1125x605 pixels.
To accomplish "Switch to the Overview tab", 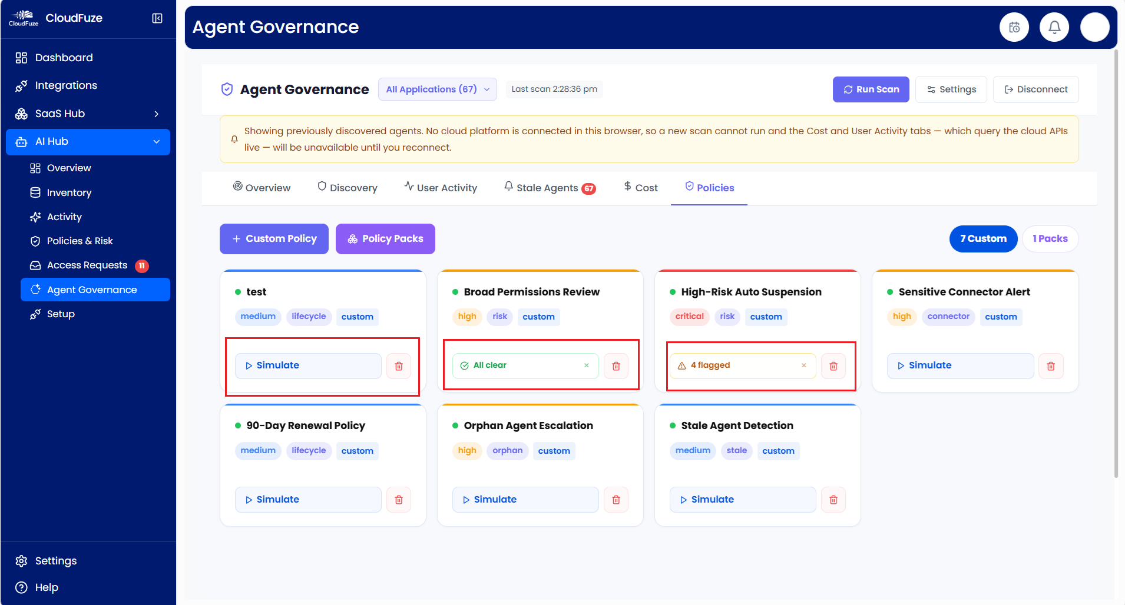I will pos(262,188).
